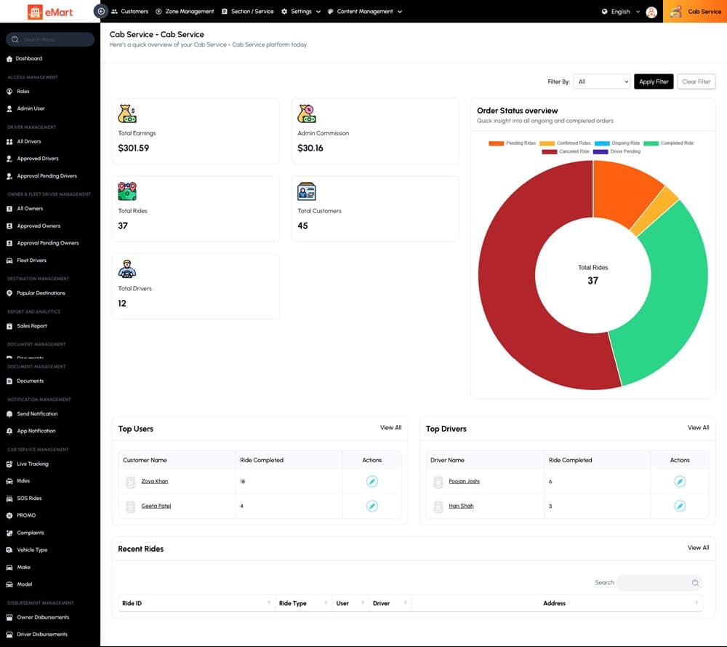This screenshot has width=727, height=647.
Task: Click the magnifier icon in Recent Rides search
Action: [x=695, y=583]
